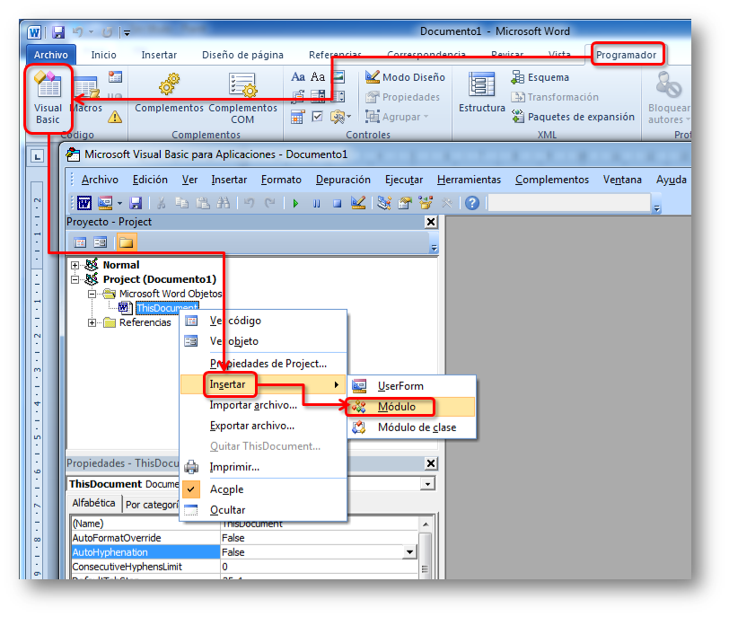This screenshot has height=617, width=729.
Task: Expand the Normal project node
Action: pos(75,266)
